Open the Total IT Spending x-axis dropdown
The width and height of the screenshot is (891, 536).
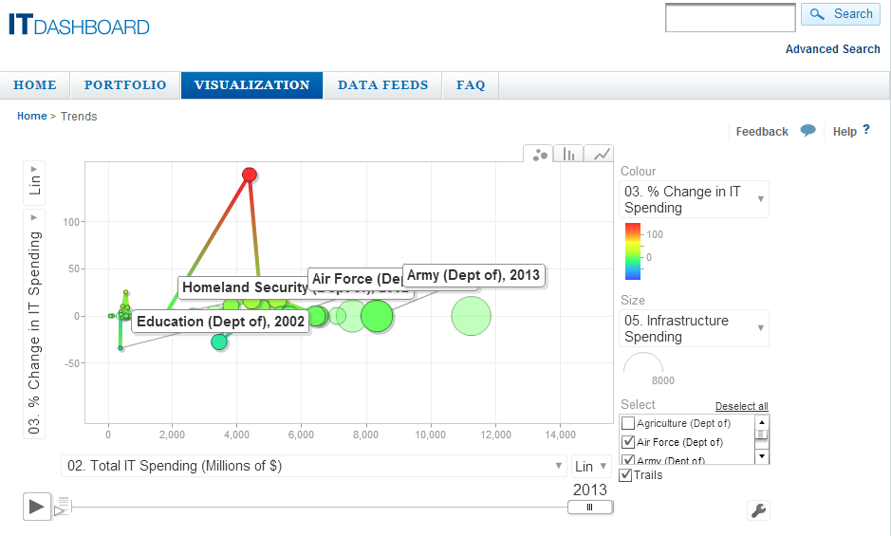313,466
